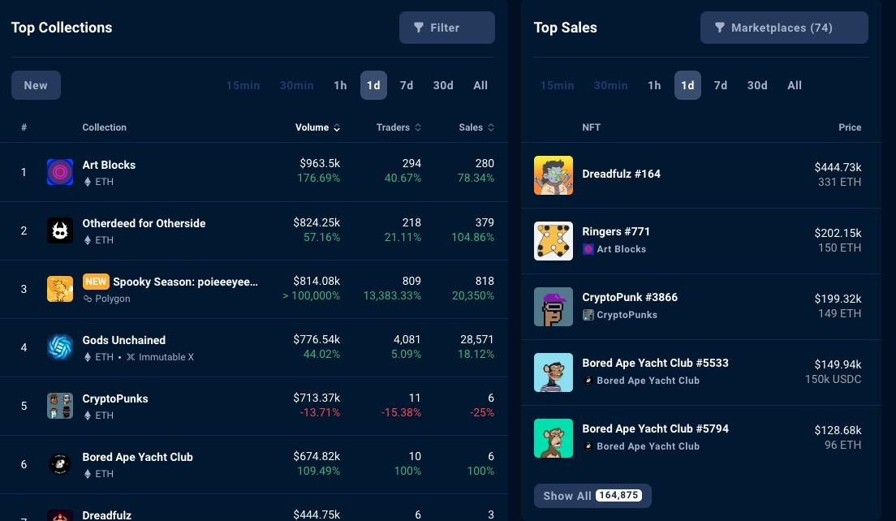Select 15min in Top Sales
896x521 pixels.
[557, 85]
